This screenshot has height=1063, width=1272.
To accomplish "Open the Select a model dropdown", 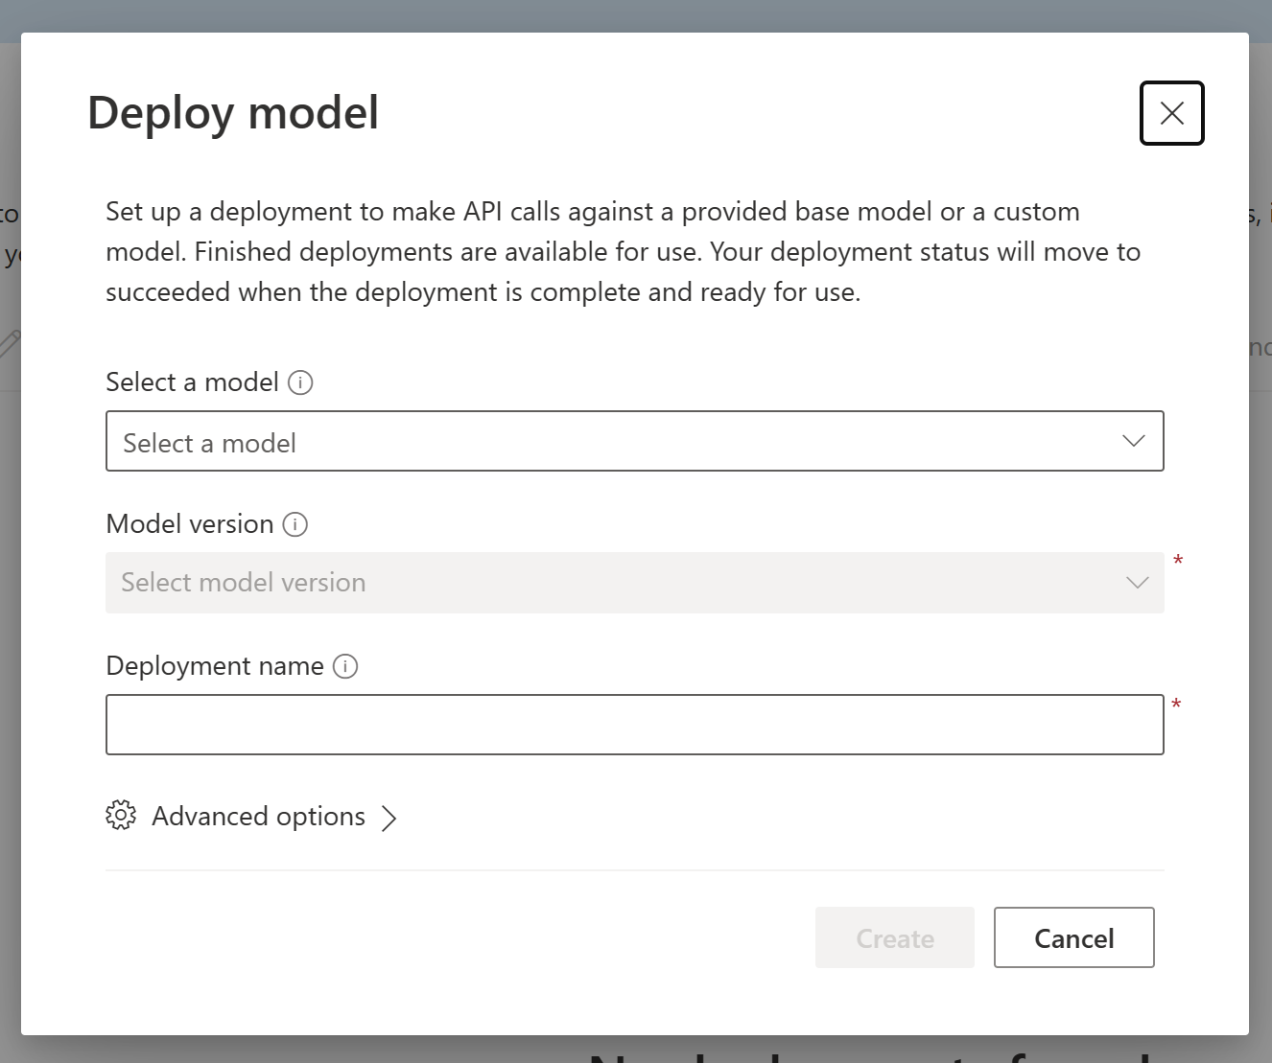I will tap(634, 441).
